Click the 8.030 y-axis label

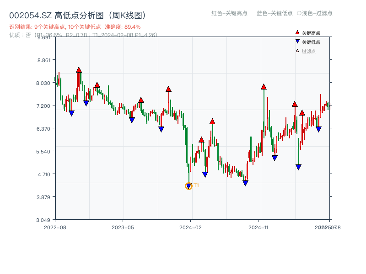tap(43, 83)
